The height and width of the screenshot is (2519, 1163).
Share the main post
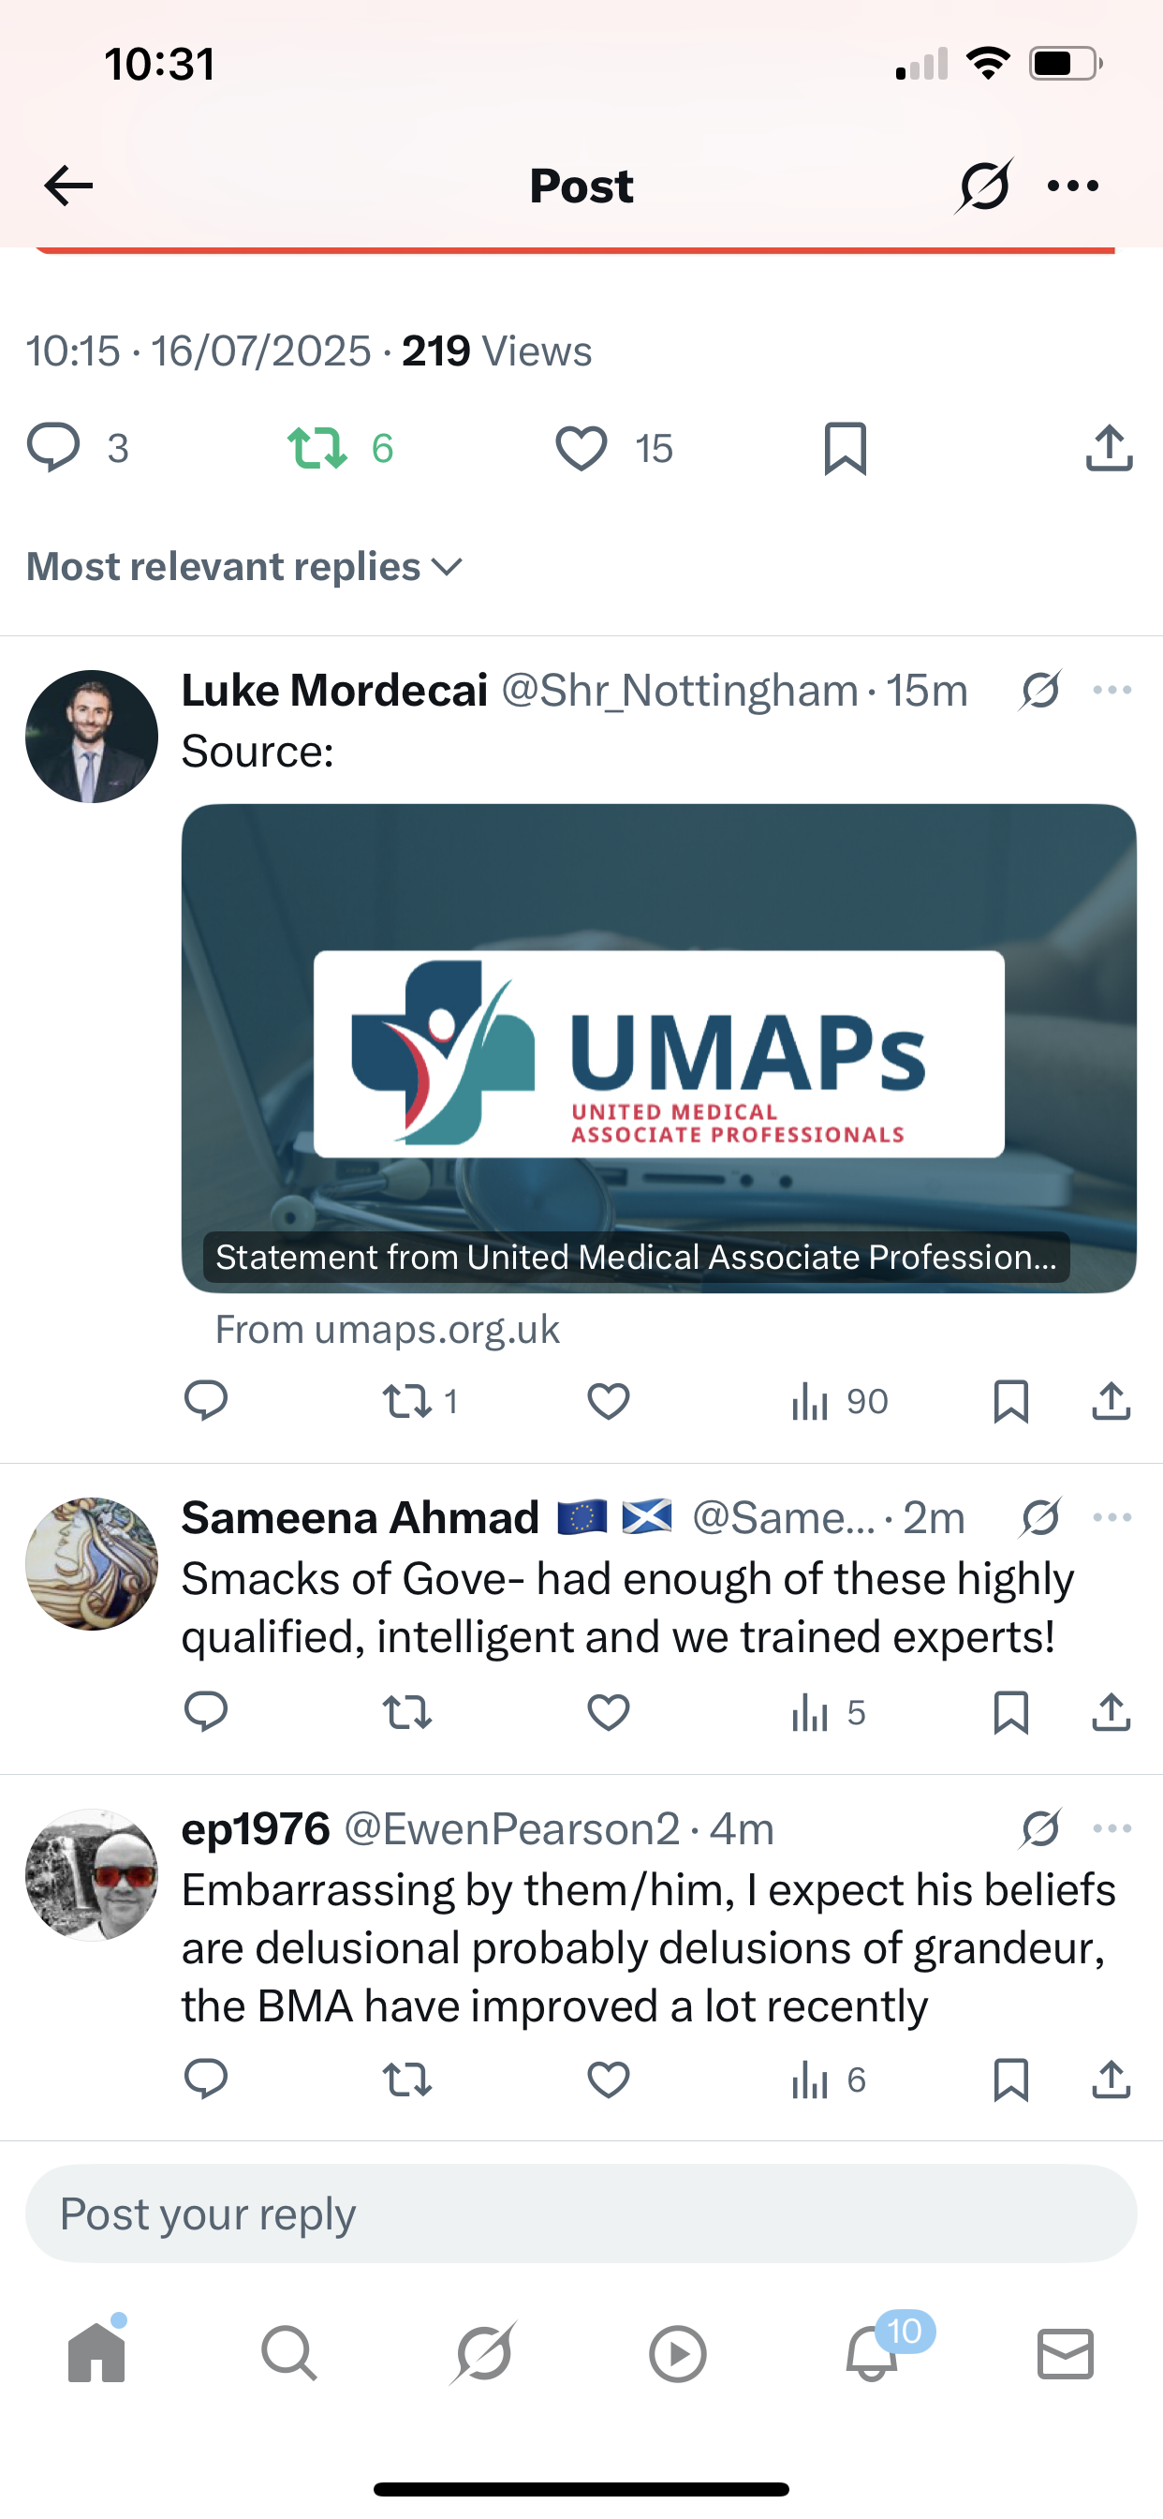(x=1110, y=449)
